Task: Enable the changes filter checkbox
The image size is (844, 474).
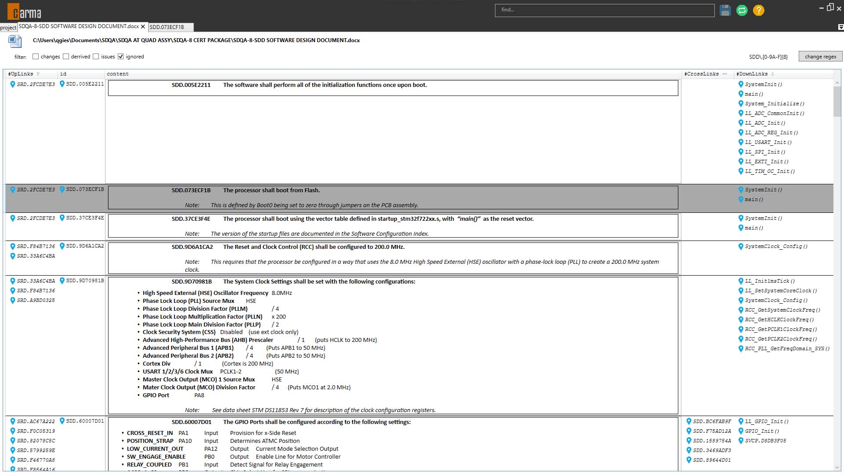Action: (x=36, y=57)
